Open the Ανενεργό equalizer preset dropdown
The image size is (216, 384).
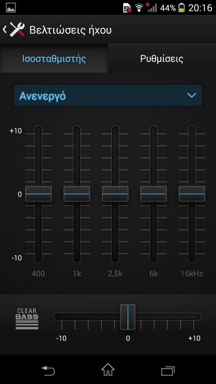[x=108, y=96]
